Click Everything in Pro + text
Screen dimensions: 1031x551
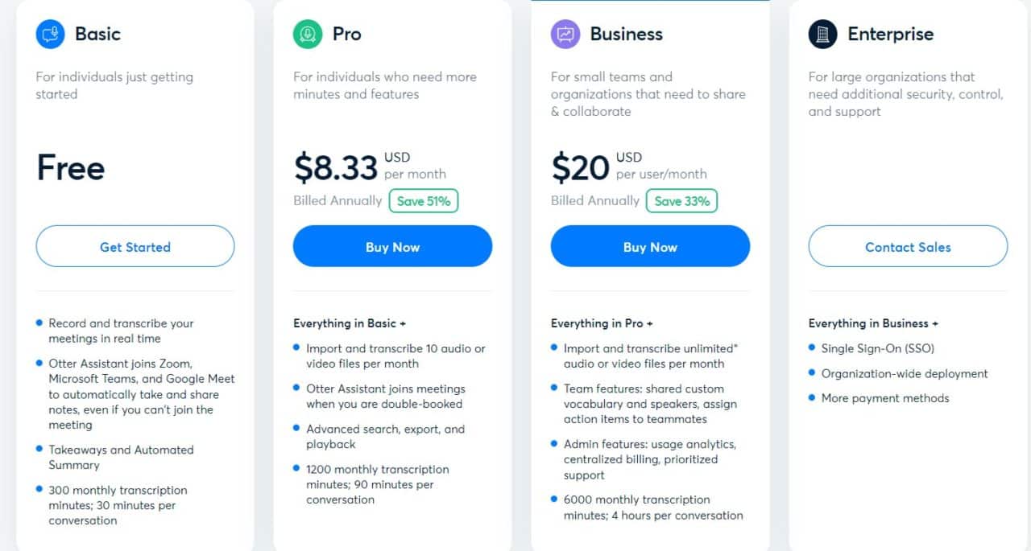pyautogui.click(x=602, y=323)
